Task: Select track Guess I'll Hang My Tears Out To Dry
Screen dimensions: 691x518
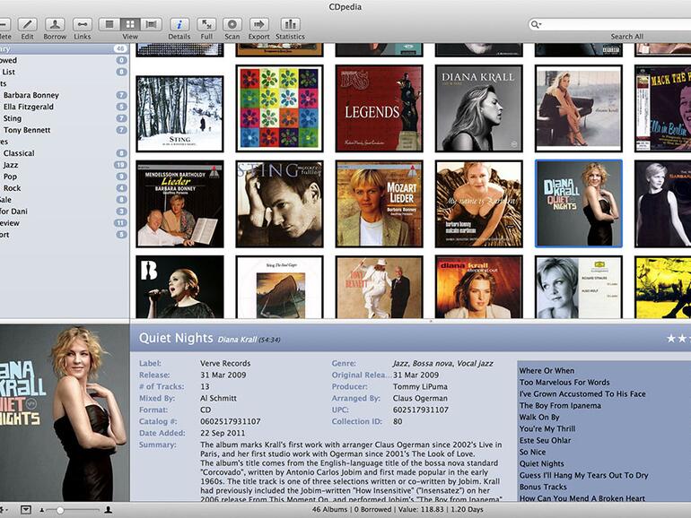Action: [x=584, y=475]
